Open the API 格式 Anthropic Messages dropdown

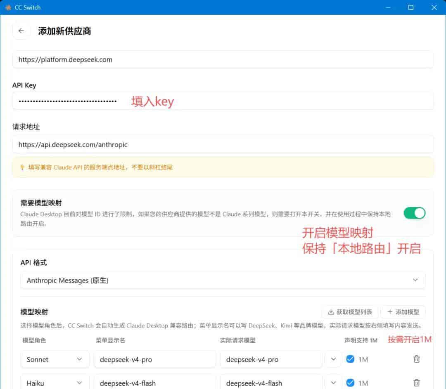coord(223,280)
